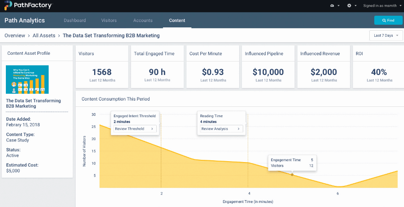Viewport: 404px width, 207px height.
Task: Click the 'Path Analytics' title
Action: [24, 20]
